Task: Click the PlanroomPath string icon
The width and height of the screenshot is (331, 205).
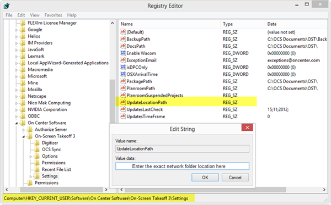Action: (x=122, y=88)
